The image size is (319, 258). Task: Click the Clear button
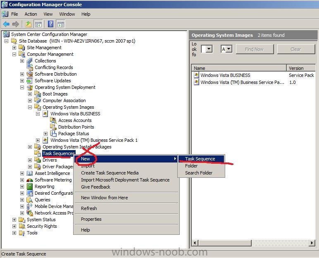(296, 49)
